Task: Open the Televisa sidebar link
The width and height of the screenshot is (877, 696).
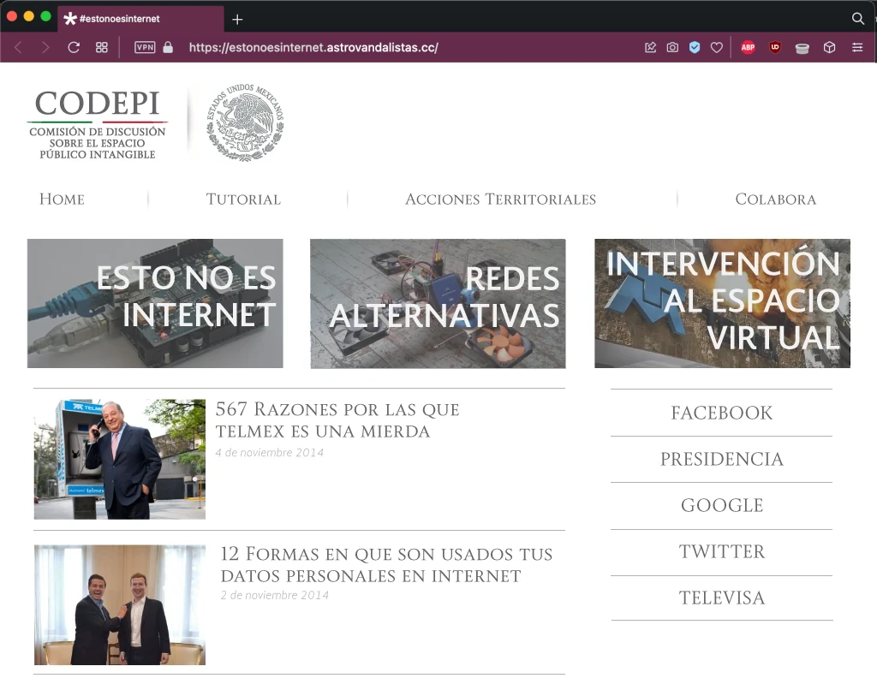Action: click(721, 598)
